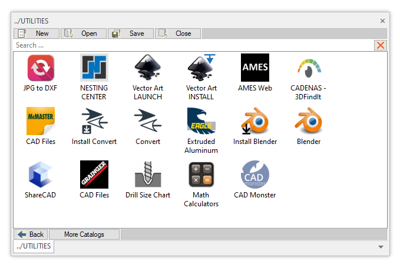Image resolution: width=400 pixels, height=265 pixels.
Task: Open Eagle Extruded Aluminum catalog
Action: tap(201, 121)
